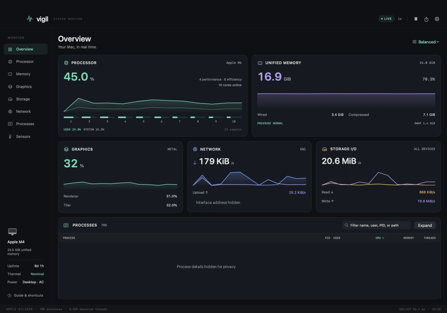This screenshot has width=447, height=313.
Task: Click the Processor card chip icon
Action: coord(66,63)
